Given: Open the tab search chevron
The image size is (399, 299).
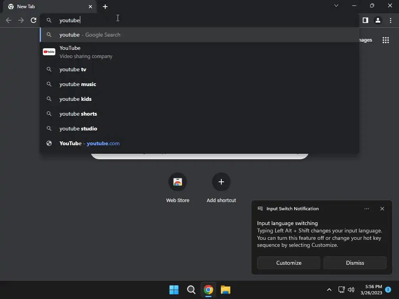Looking at the screenshot, I should click(x=336, y=5).
